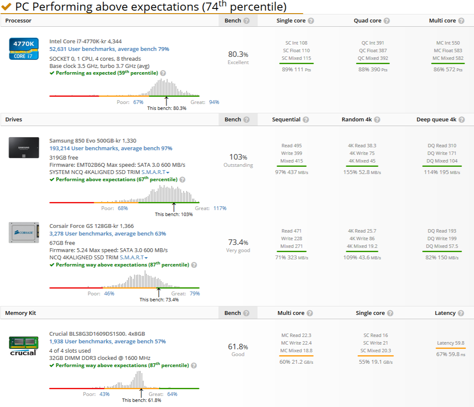Click the Intel 4770K Core i7 badge
The width and height of the screenshot is (474, 407).
pos(24,49)
